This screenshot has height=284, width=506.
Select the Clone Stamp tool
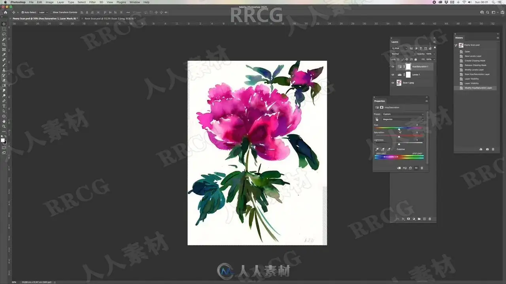[x=4, y=70]
